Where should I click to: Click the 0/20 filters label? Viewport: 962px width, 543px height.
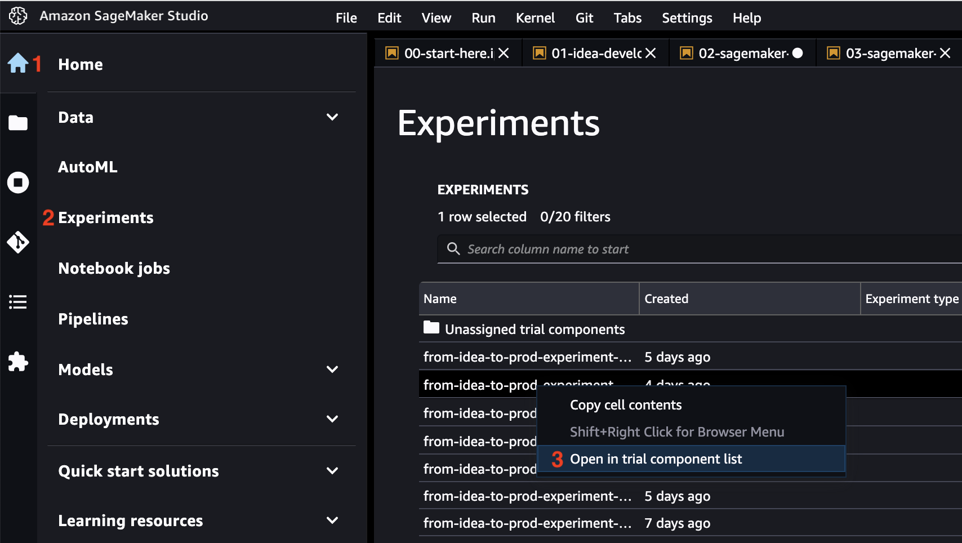[575, 217]
